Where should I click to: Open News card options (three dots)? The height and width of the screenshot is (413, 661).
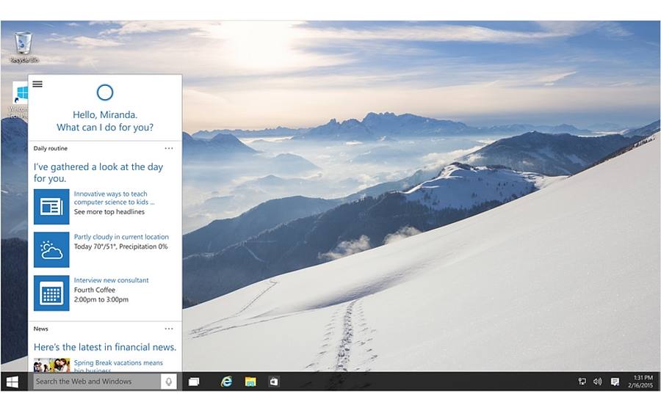coord(169,329)
